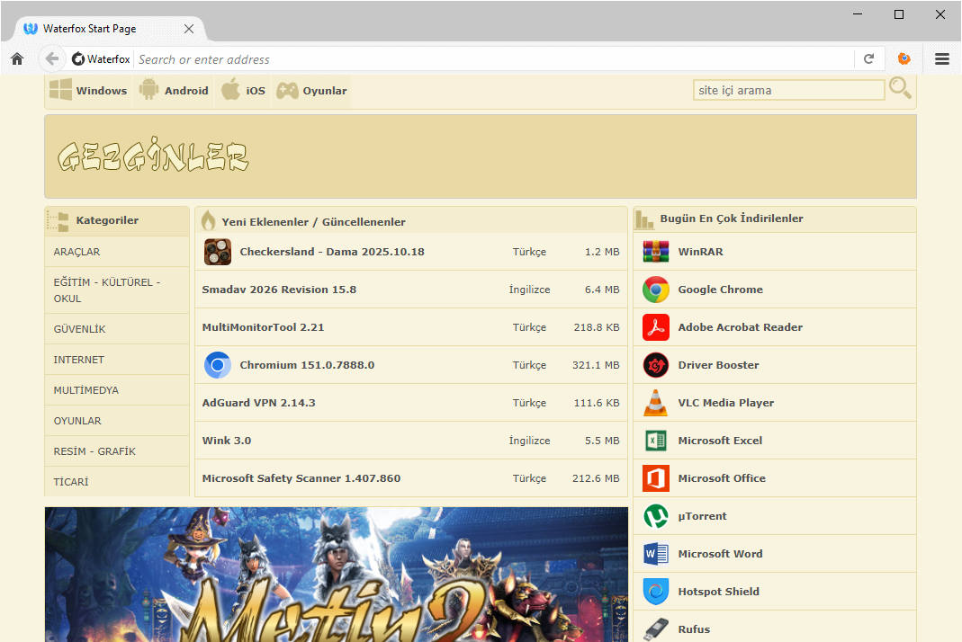Image resolution: width=962 pixels, height=642 pixels.
Task: Open the GÜVENLİK category
Action: coord(117,329)
